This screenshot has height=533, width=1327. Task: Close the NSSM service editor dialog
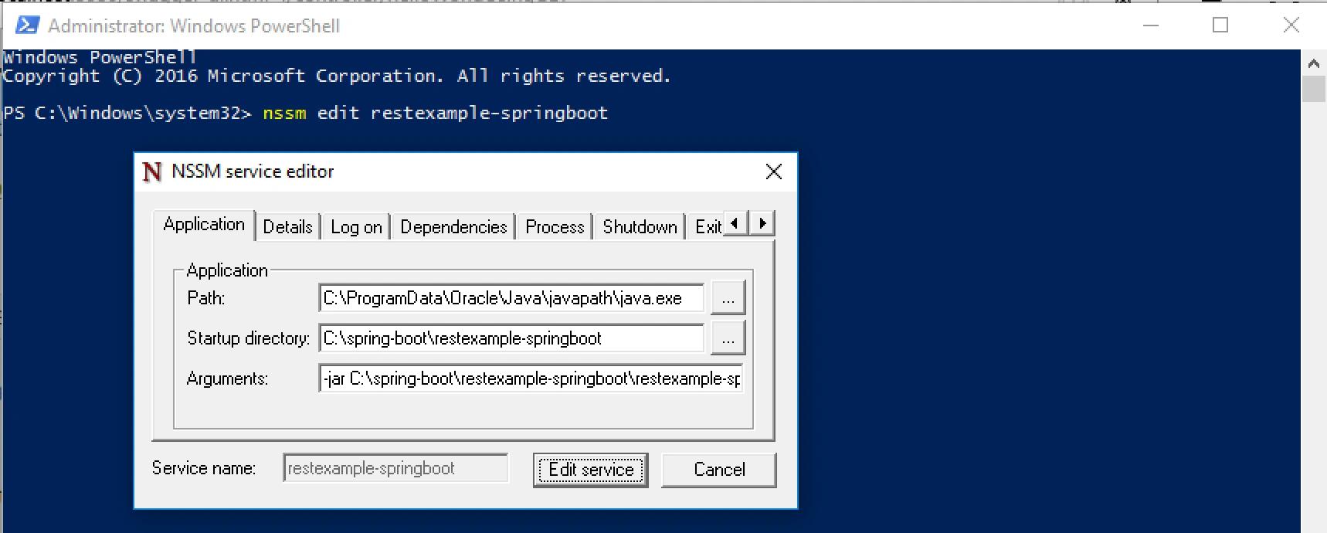point(773,171)
